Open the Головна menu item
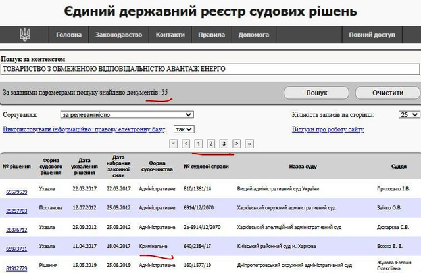 click(x=69, y=35)
